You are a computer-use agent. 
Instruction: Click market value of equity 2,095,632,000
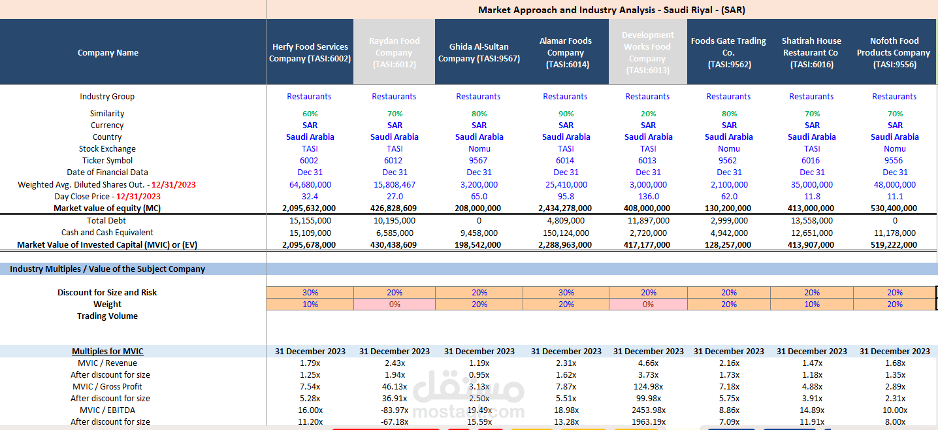point(309,208)
